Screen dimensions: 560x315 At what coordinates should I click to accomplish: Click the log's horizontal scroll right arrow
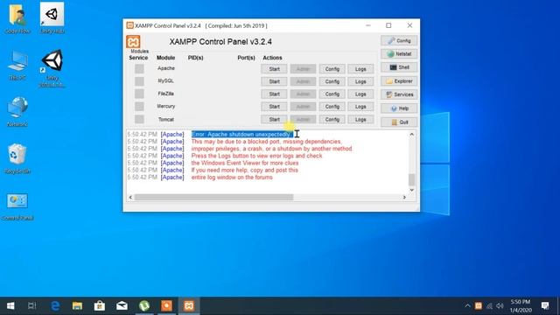[x=404, y=197]
